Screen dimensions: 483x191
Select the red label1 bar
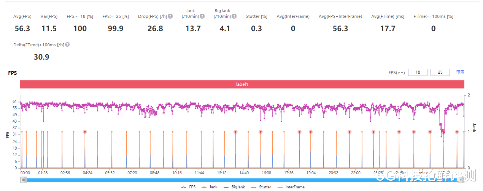[x=242, y=84]
